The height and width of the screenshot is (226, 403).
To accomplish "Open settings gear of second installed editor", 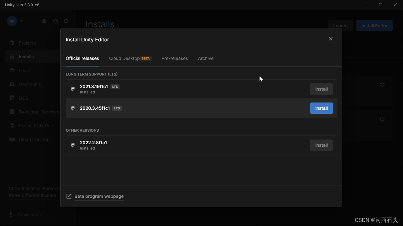I will coord(382,119).
